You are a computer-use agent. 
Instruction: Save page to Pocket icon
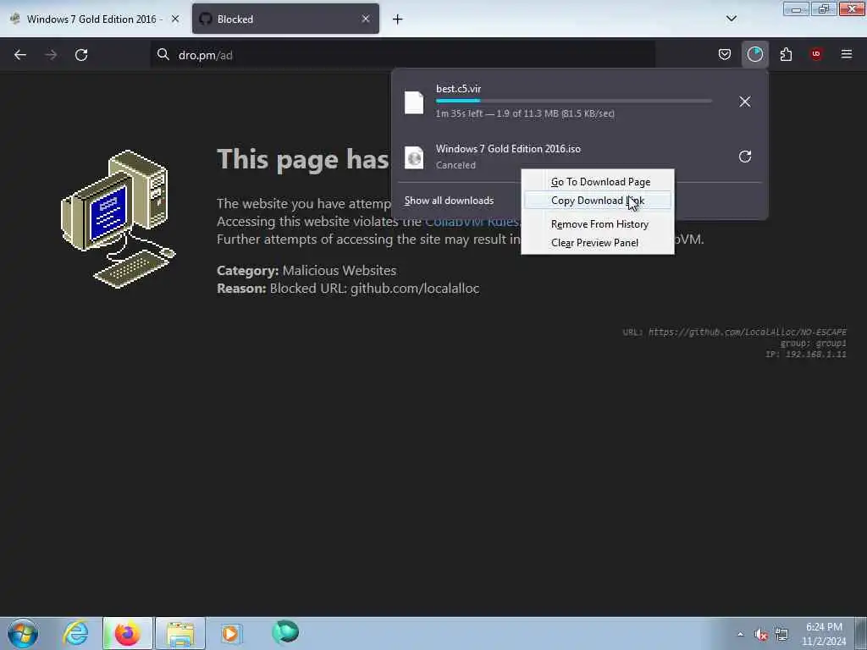coord(725,54)
